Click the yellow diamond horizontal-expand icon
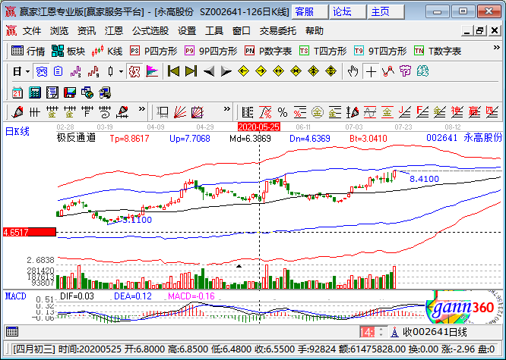Image resolution: width=506 pixels, height=360 pixels. (x=278, y=71)
